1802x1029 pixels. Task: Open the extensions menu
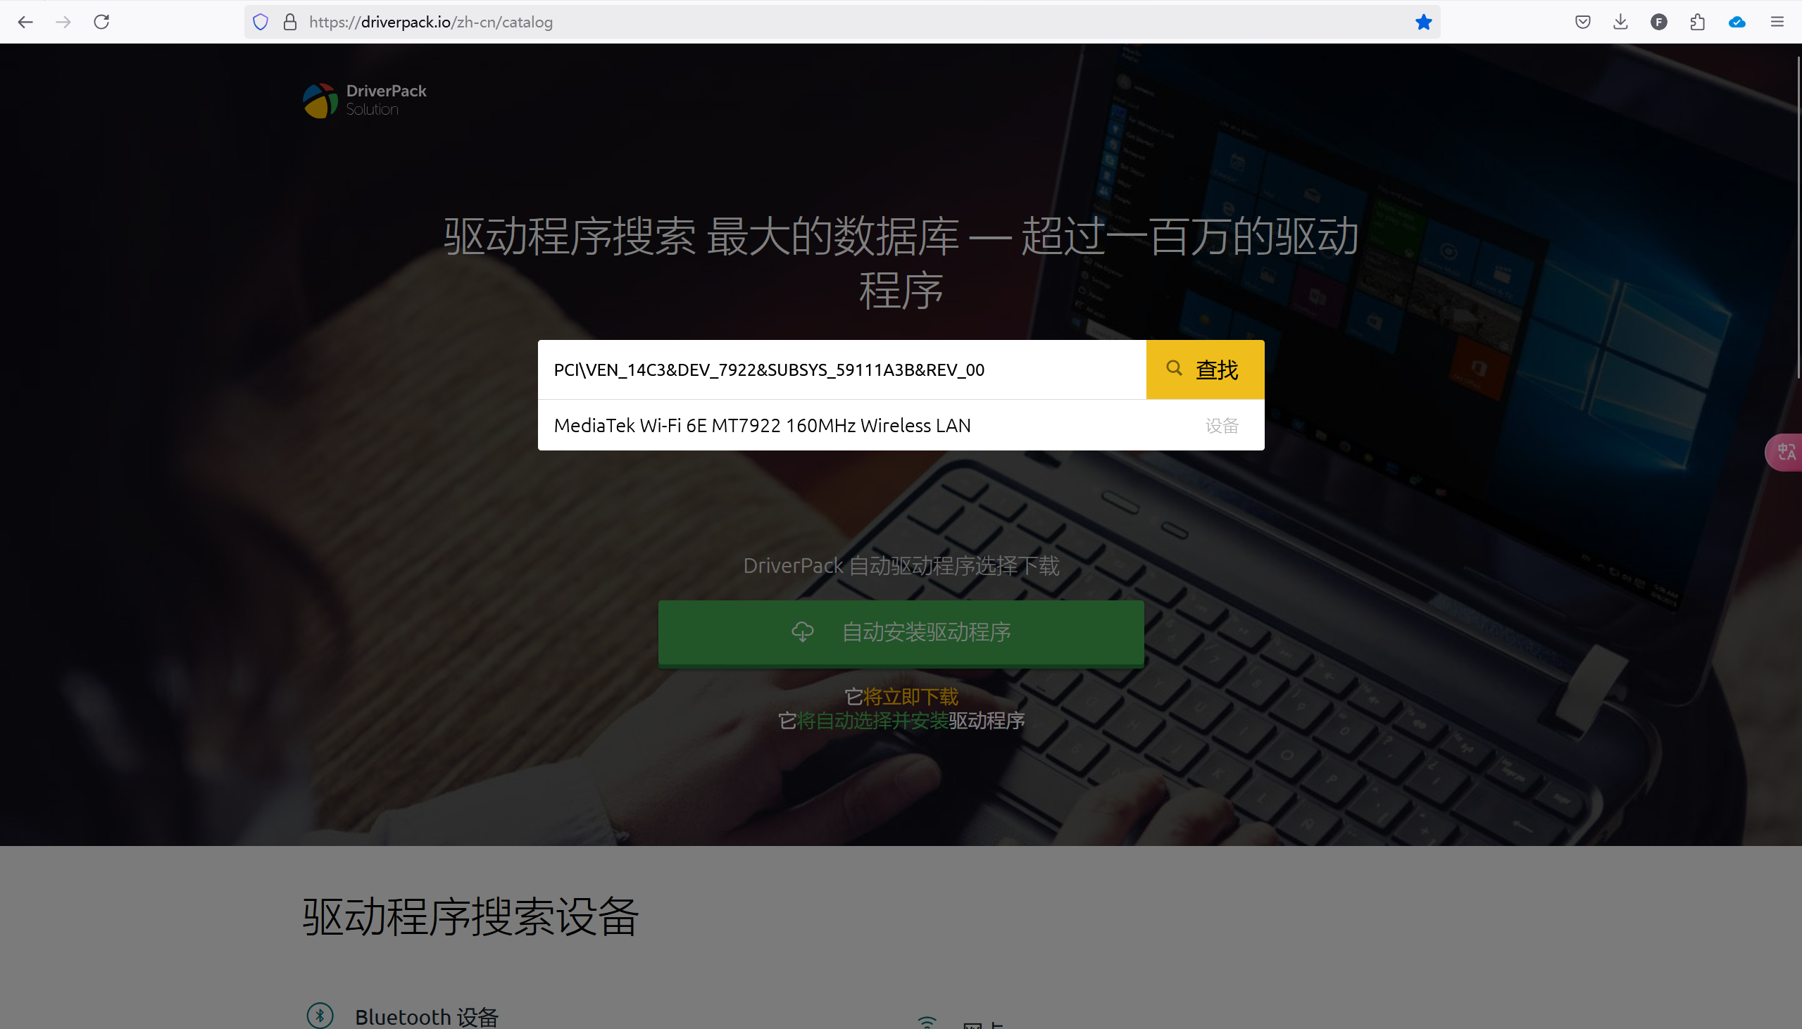pos(1697,22)
